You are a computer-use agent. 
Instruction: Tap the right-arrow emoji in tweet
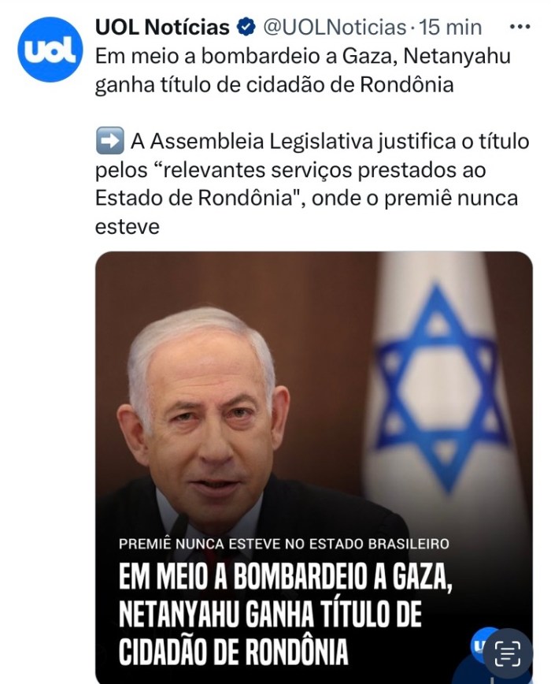click(x=109, y=141)
